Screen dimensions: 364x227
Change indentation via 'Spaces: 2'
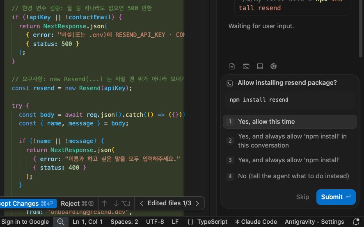[124, 222]
